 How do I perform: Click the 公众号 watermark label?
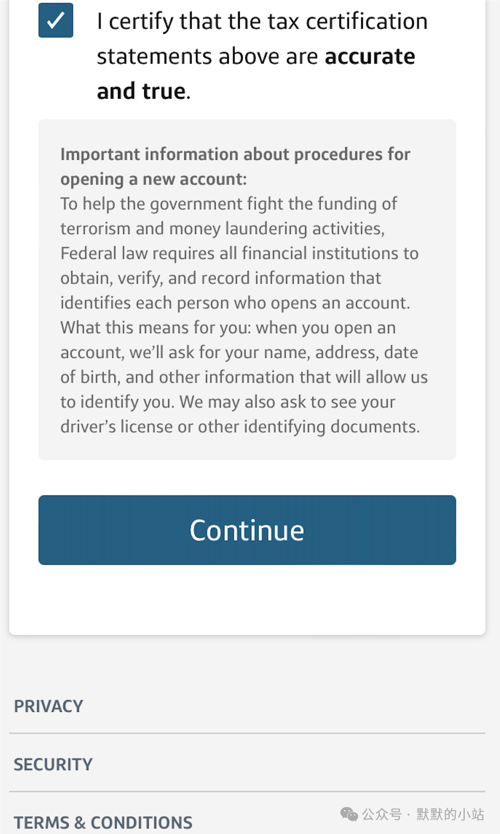click(382, 814)
